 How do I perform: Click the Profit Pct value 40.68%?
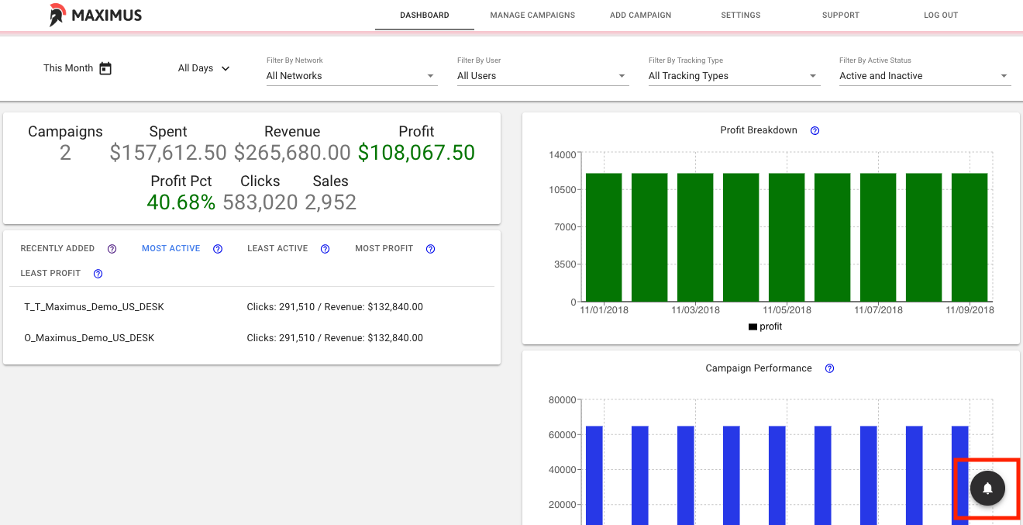[x=181, y=202]
